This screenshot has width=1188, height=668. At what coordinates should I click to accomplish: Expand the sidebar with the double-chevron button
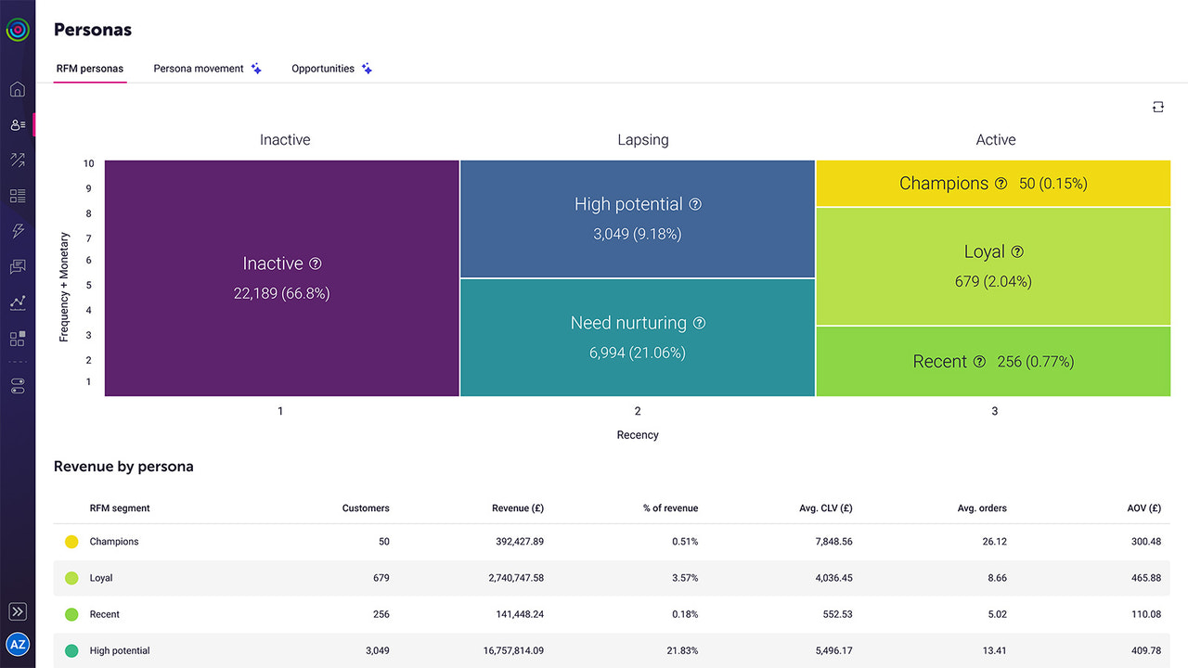(18, 611)
